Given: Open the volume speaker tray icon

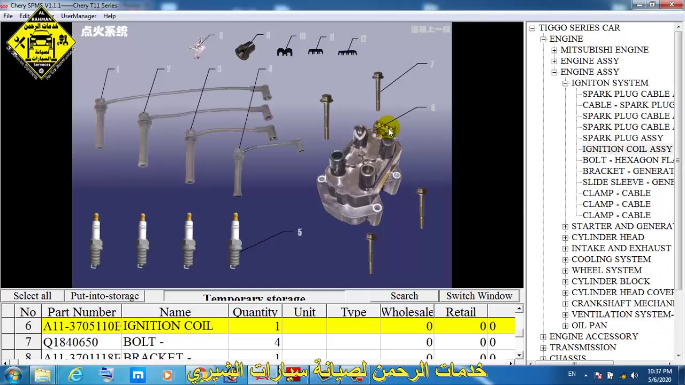Looking at the screenshot, I should click(x=634, y=375).
